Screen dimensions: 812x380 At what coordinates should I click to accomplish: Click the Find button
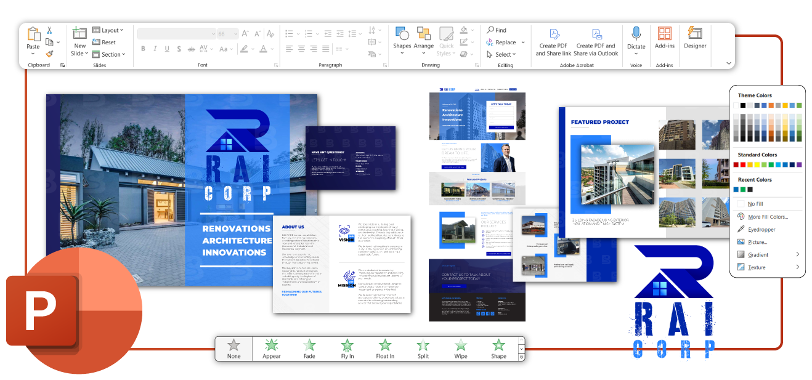point(497,30)
